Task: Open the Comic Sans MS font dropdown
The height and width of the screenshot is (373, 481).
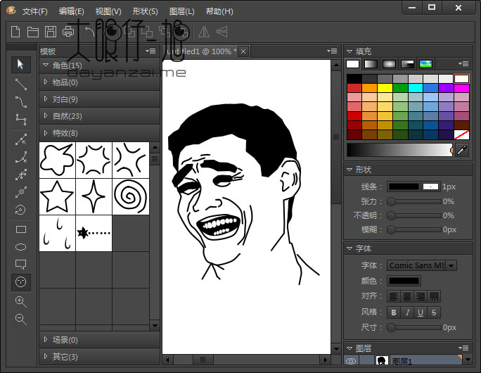Action: click(x=451, y=265)
